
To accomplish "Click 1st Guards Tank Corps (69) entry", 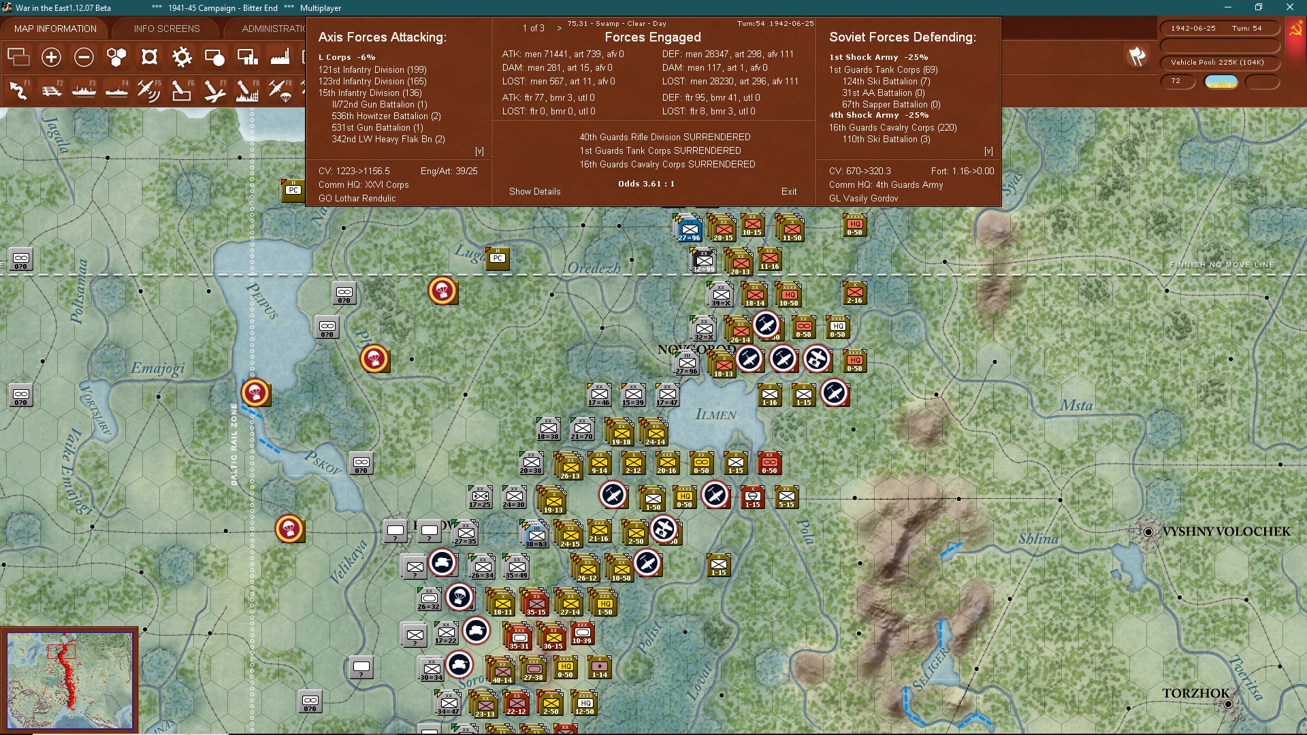I will 883,69.
